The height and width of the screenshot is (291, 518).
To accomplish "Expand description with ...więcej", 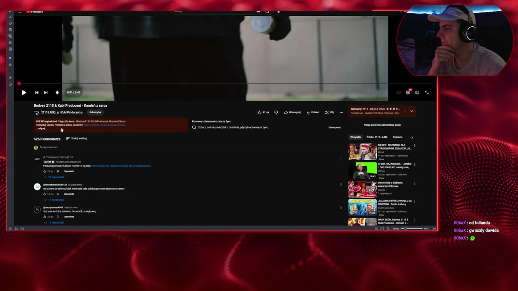I will 40,129.
